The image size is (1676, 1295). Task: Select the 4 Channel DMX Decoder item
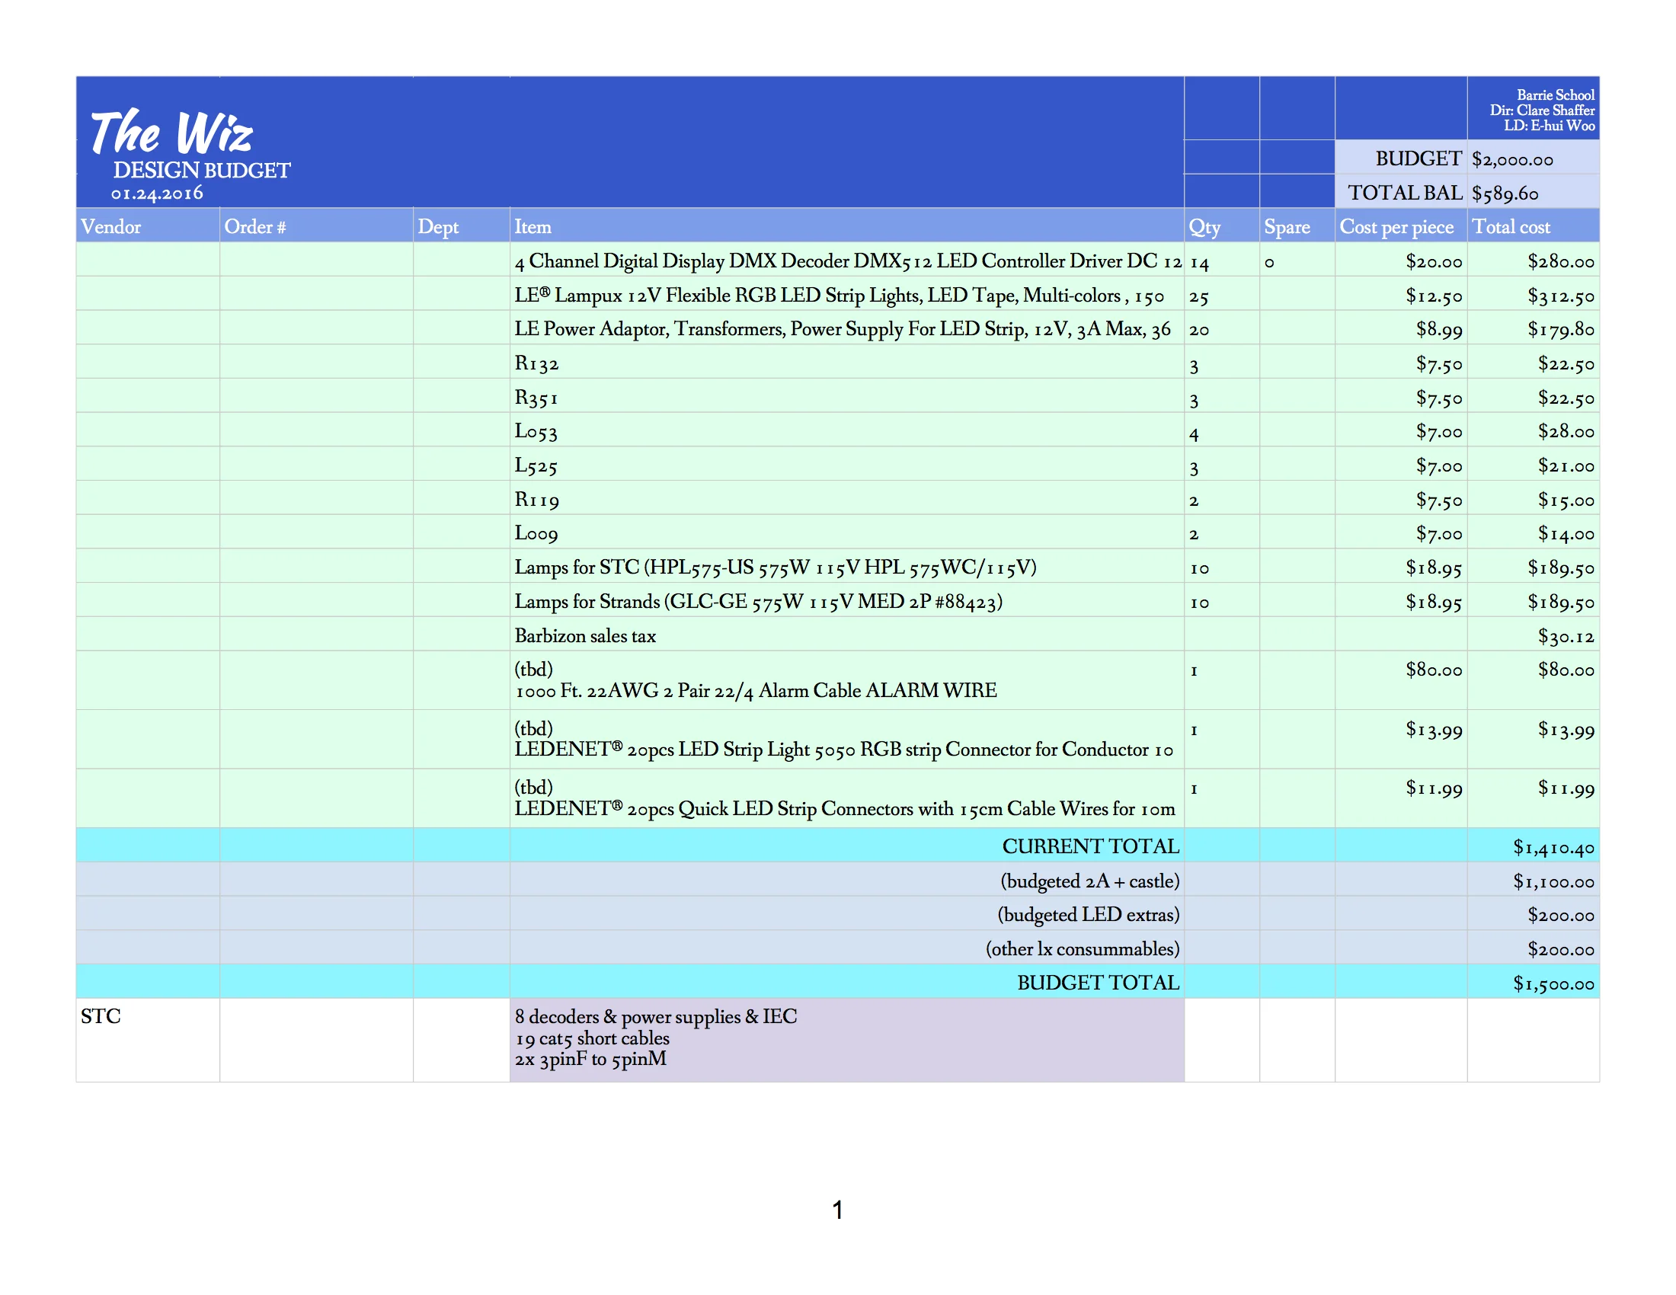click(847, 261)
